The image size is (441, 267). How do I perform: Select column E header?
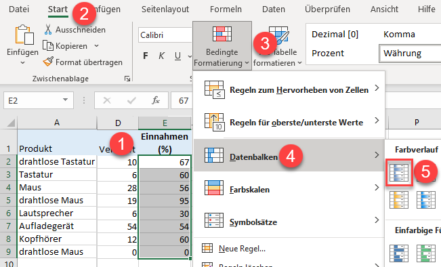tap(165, 123)
